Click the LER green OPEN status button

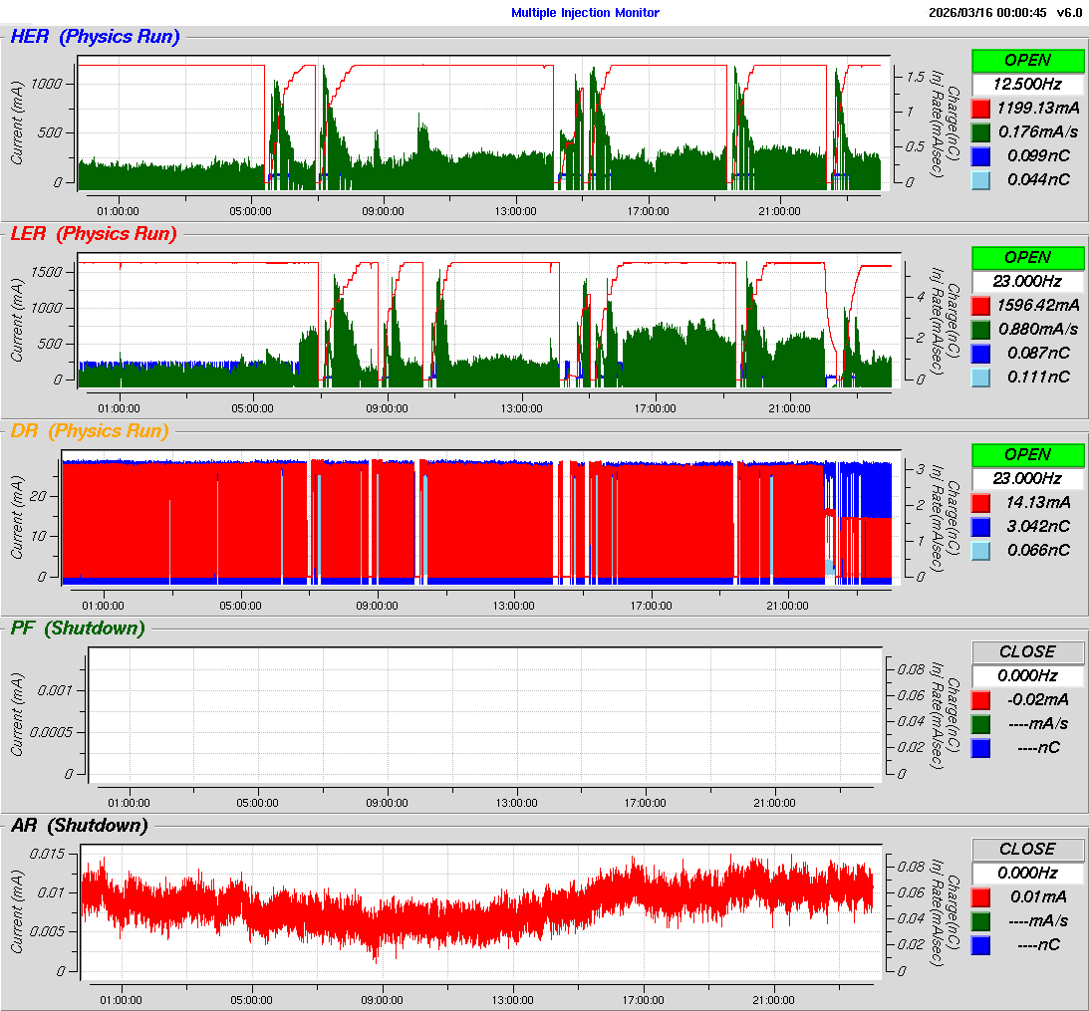[1027, 257]
